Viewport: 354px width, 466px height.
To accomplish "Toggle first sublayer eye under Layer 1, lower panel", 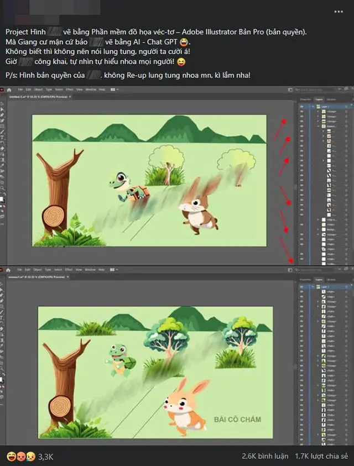I will point(301,292).
